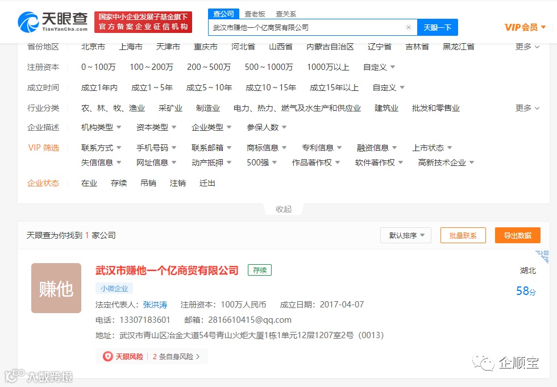Select registered capital 0~100万
Screen dimensions: 557x387
click(x=98, y=67)
